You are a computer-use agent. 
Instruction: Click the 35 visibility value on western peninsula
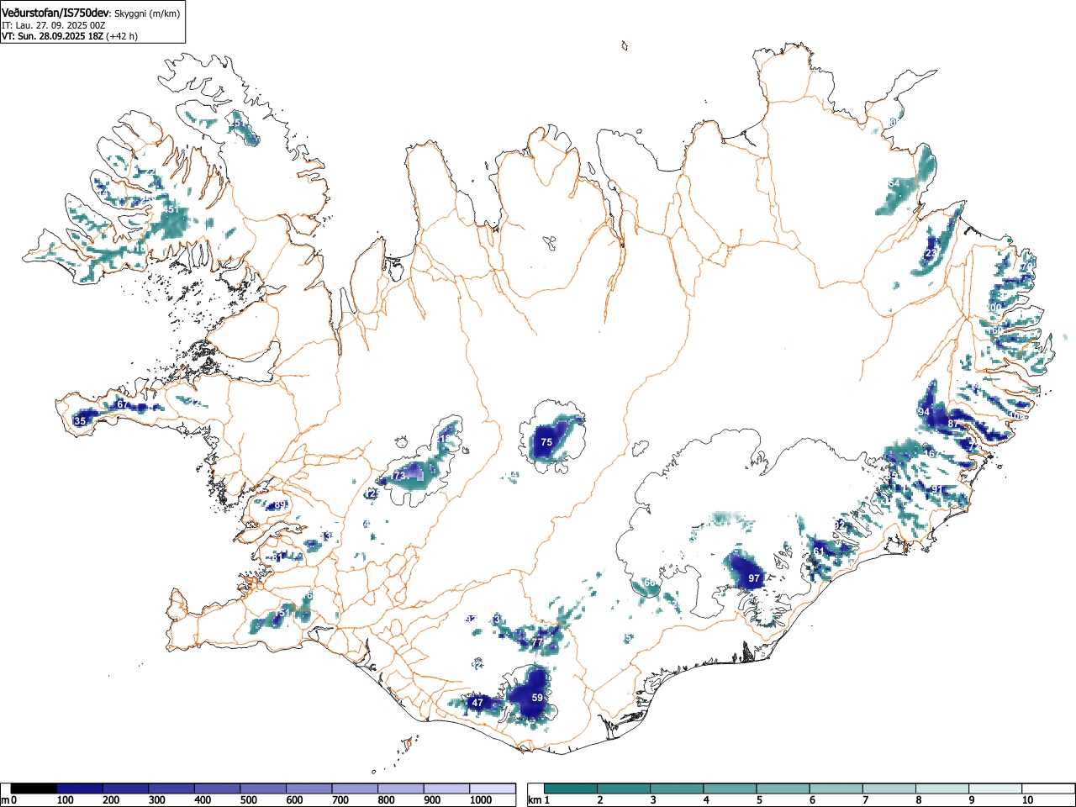pyautogui.click(x=80, y=421)
